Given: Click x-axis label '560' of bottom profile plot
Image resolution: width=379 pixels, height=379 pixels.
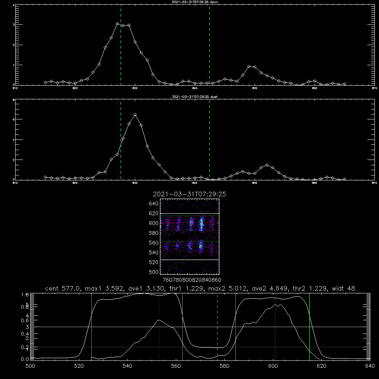Looking at the screenshot, I should tap(176, 366).
